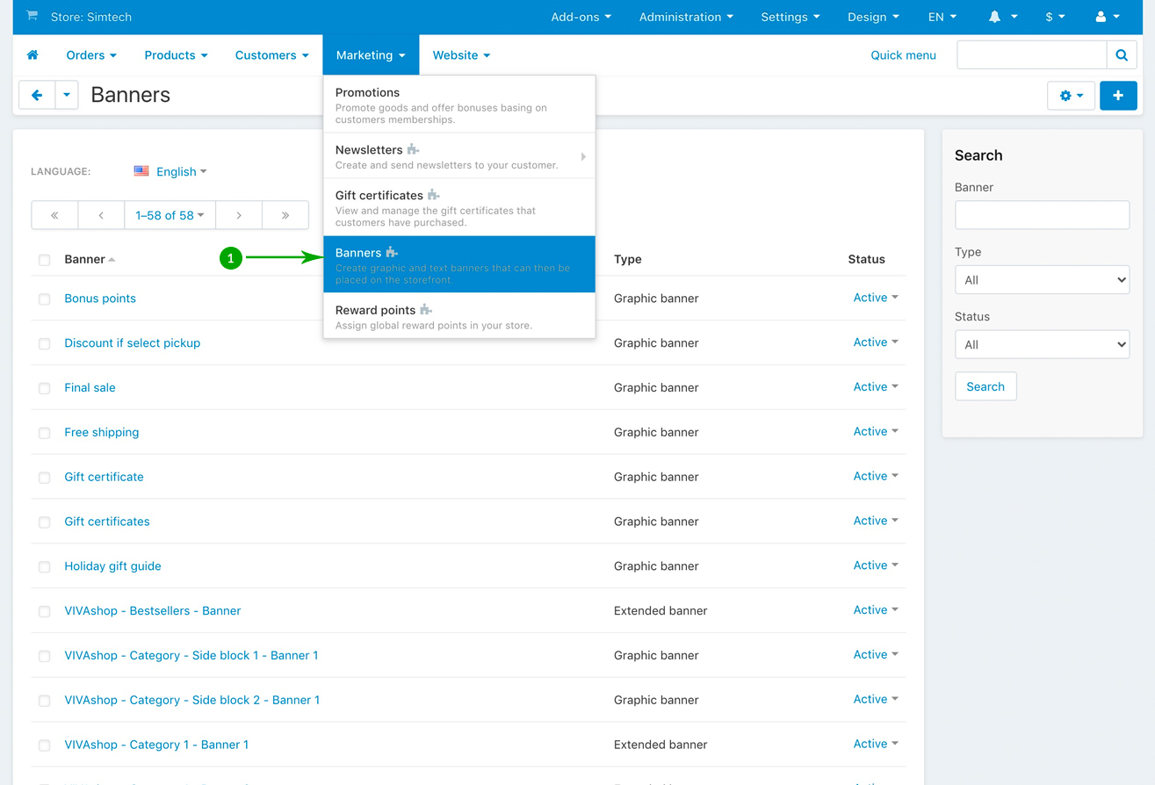Screen dimensions: 1155x785
Task: Open the Holiday gift guide banner link
Action: pos(112,566)
